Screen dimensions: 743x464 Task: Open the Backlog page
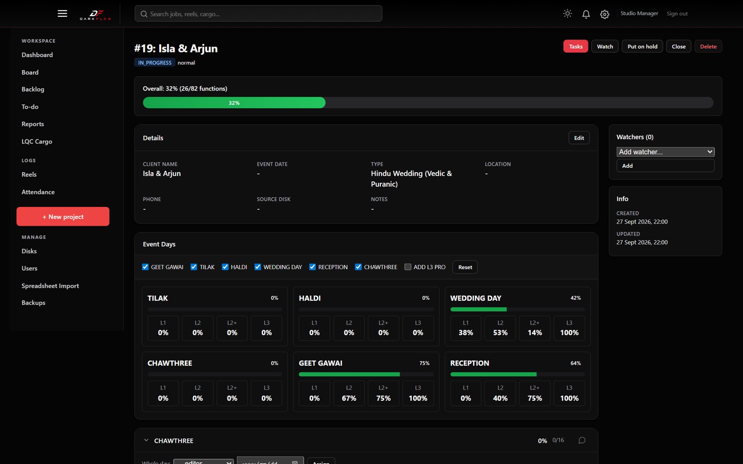33,89
